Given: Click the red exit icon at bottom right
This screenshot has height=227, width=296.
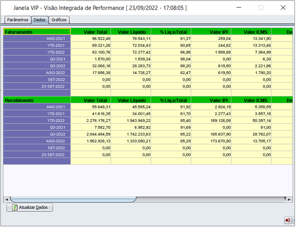Looking at the screenshot, I should [287, 220].
